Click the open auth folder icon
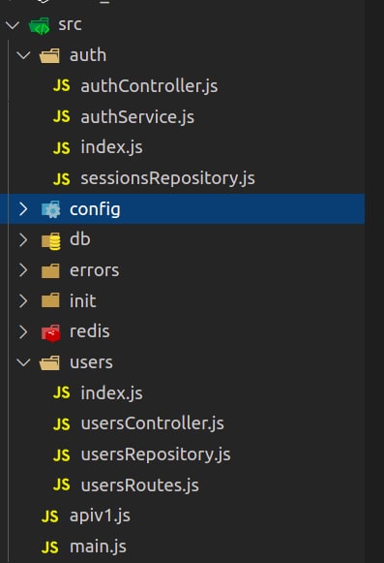The height and width of the screenshot is (563, 384). [x=49, y=56]
